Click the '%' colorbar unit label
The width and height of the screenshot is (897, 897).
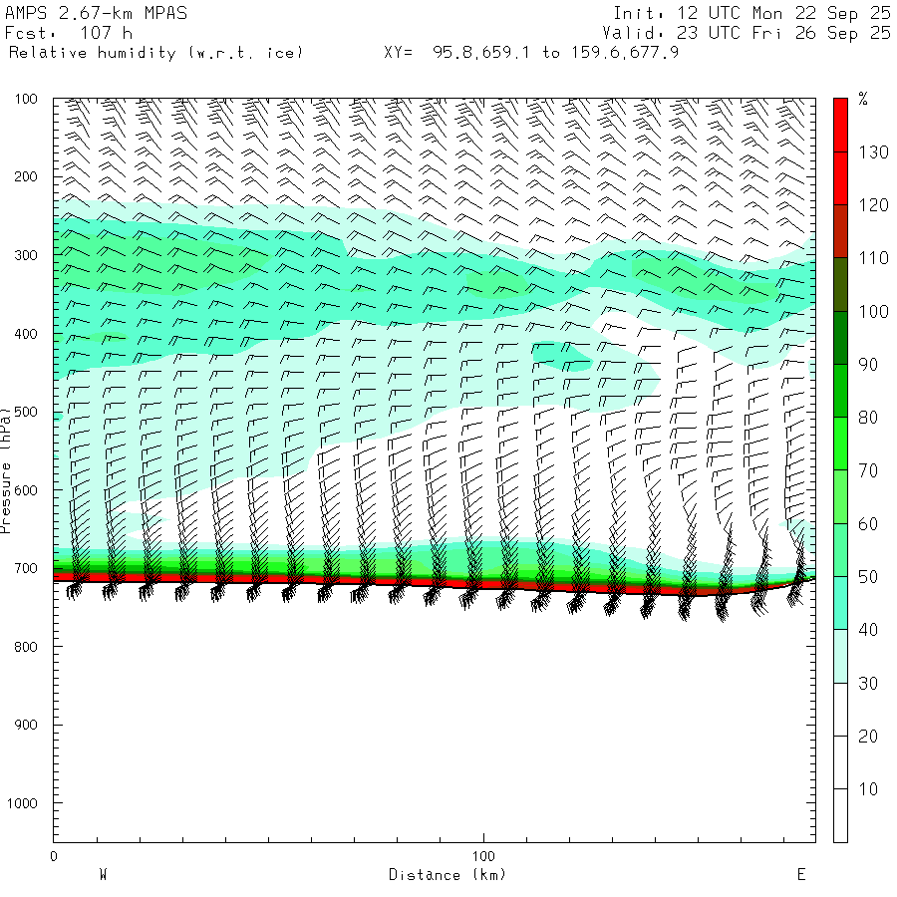(863, 99)
